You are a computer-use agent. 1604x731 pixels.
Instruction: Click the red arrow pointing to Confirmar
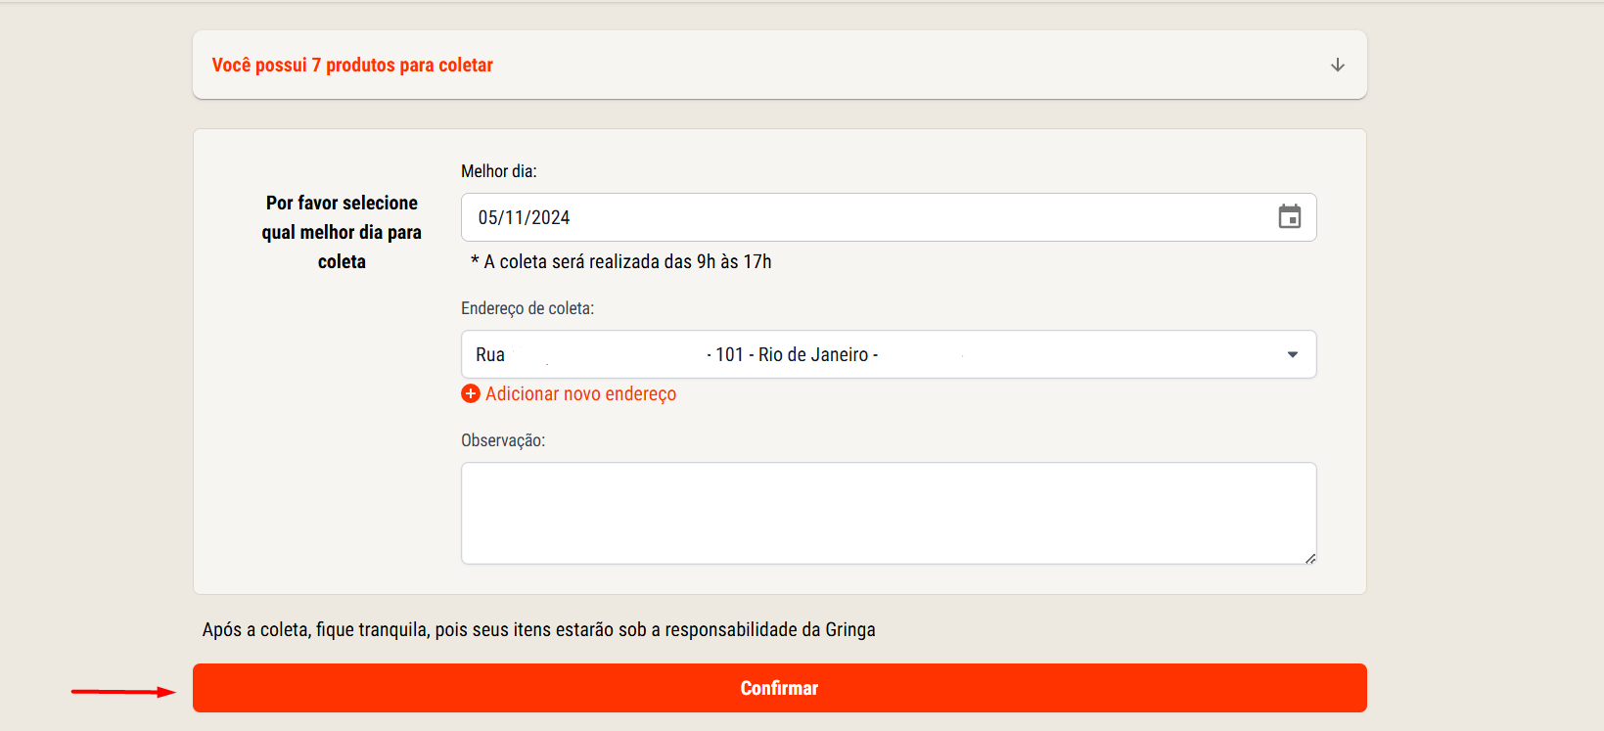point(123,692)
